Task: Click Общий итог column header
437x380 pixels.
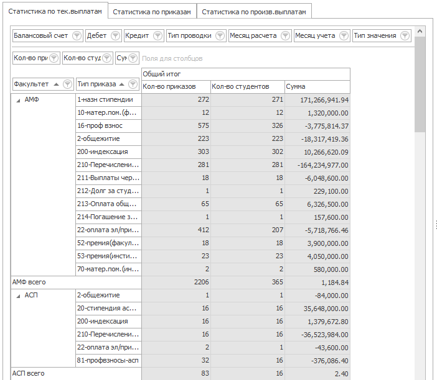Action: pyautogui.click(x=245, y=75)
